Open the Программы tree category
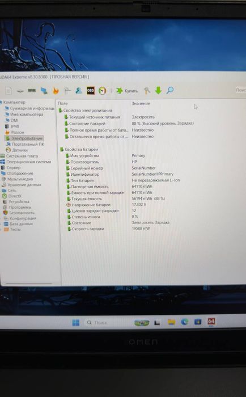The height and width of the screenshot is (397, 246). (x=17, y=208)
